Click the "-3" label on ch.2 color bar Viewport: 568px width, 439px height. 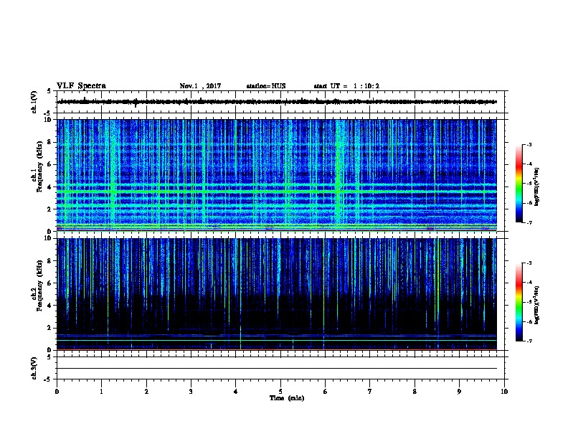pyautogui.click(x=529, y=263)
